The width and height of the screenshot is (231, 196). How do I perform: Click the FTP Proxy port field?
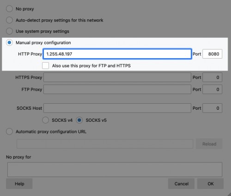point(212,89)
